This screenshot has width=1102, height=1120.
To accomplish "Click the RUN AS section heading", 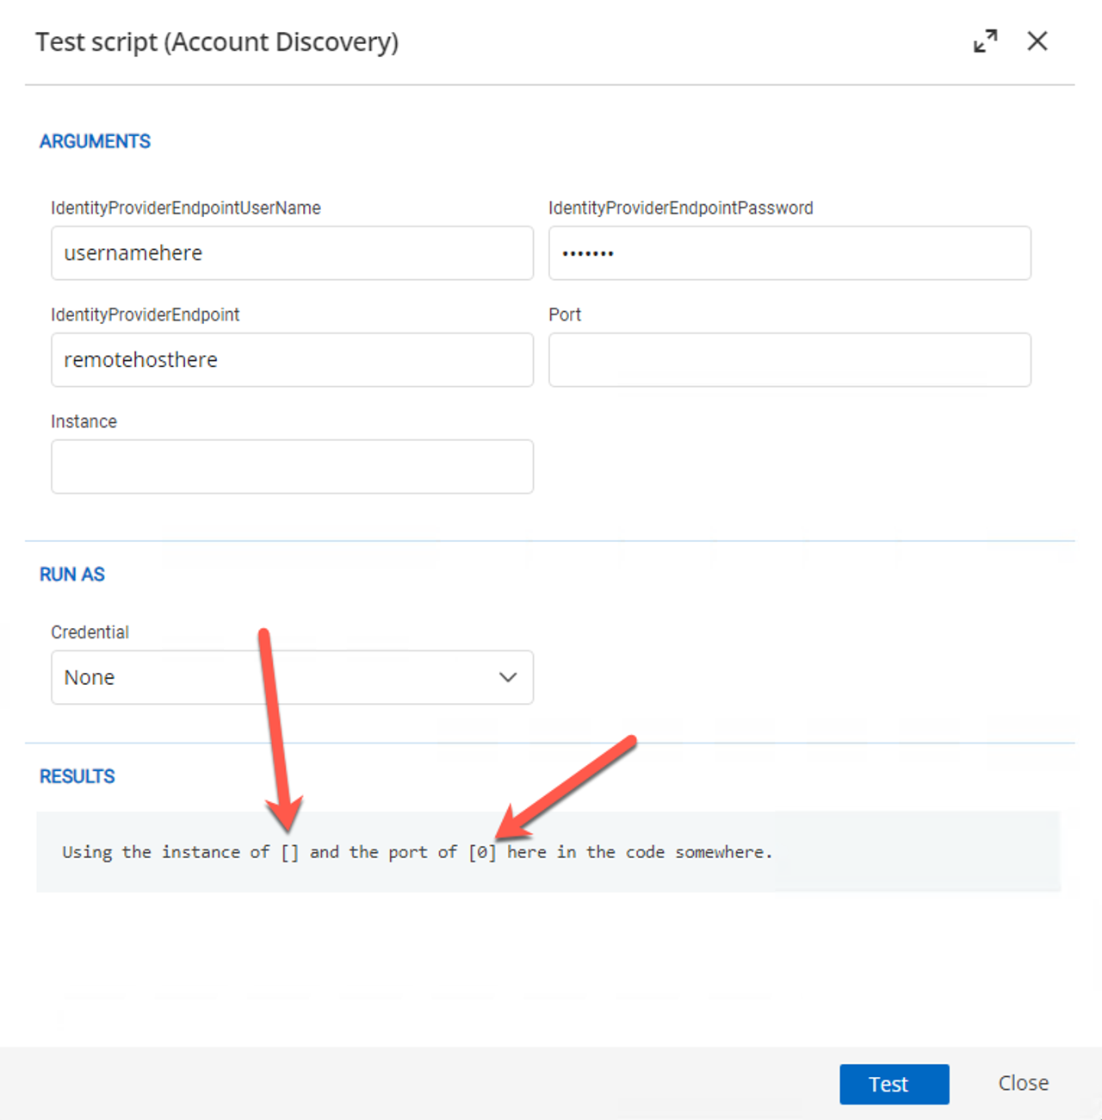I will pyautogui.click(x=72, y=575).
